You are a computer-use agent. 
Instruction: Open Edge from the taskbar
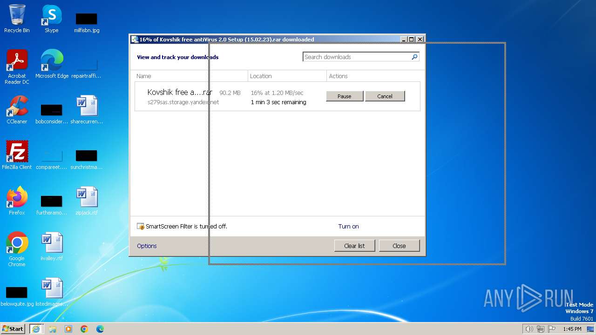(100, 329)
